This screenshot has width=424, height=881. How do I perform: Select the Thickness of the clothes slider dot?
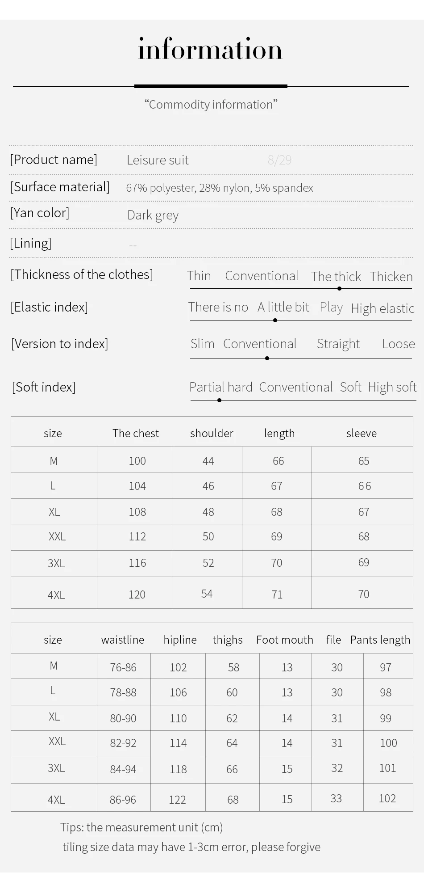click(x=339, y=288)
